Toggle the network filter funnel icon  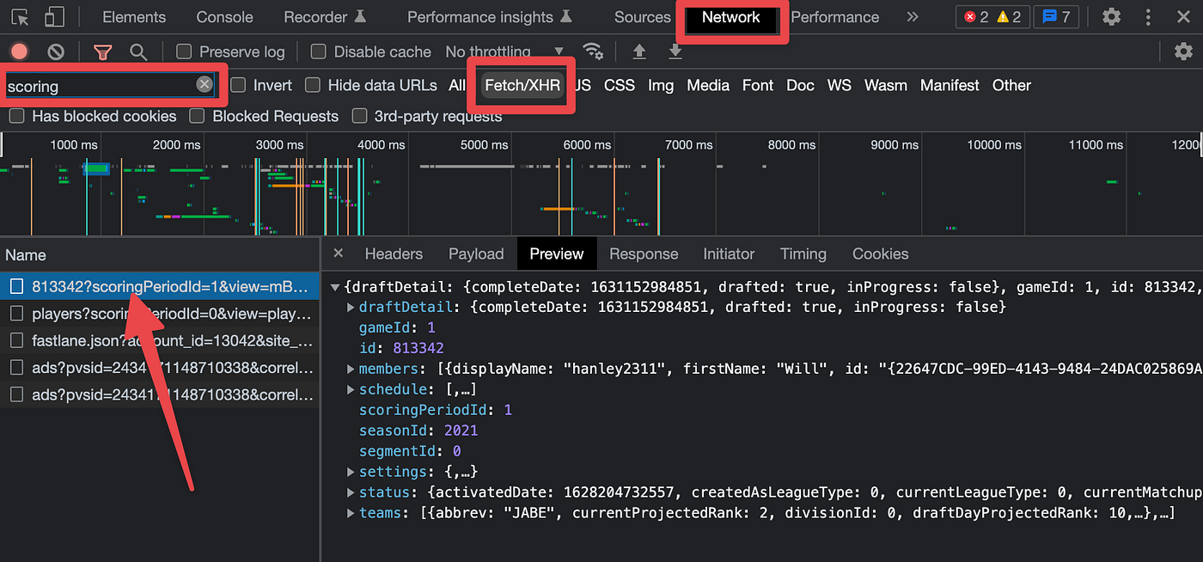pyautogui.click(x=103, y=52)
